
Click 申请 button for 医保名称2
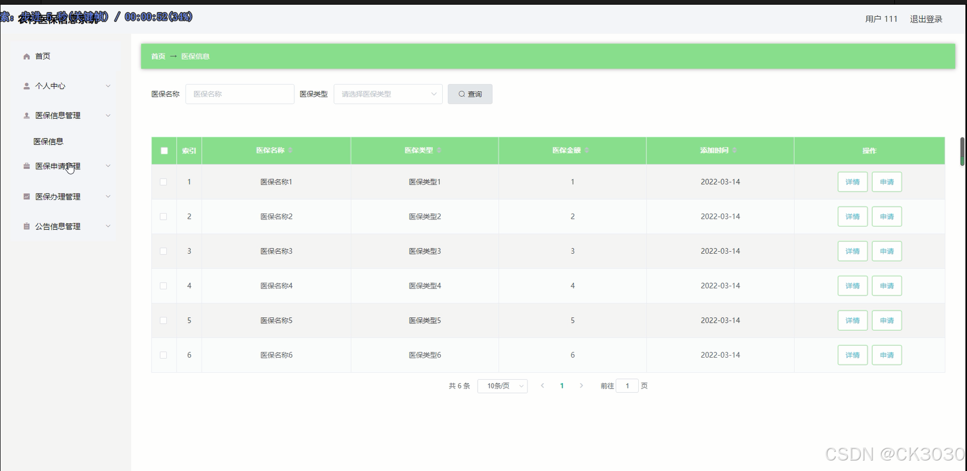[x=887, y=216]
